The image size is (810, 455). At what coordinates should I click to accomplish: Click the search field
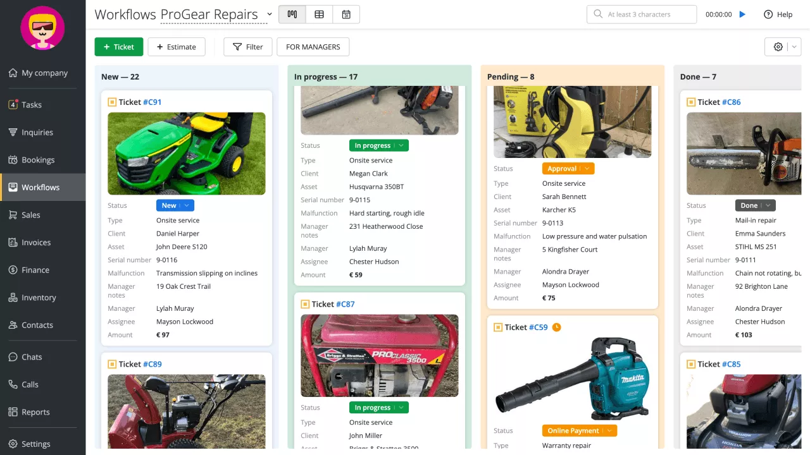[642, 14]
